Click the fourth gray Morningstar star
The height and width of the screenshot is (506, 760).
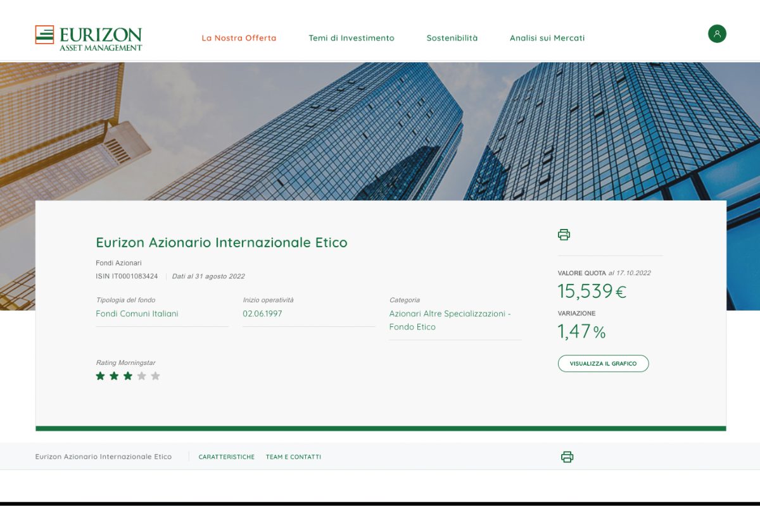click(142, 376)
